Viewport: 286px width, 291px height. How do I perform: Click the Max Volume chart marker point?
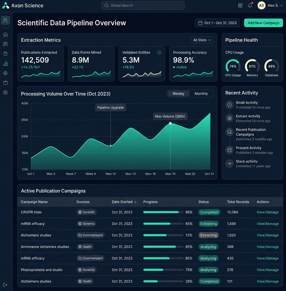(170, 123)
